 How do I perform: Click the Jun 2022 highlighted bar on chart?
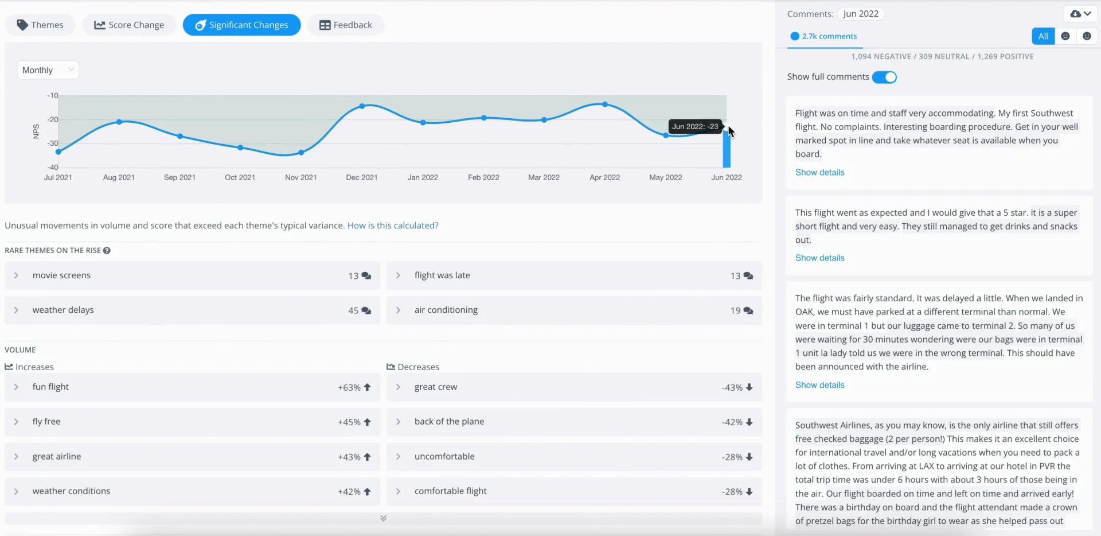click(727, 148)
